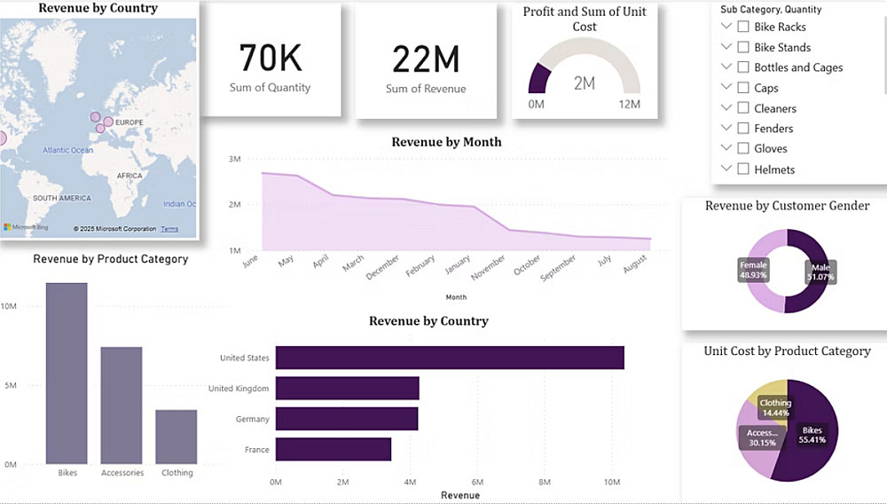The image size is (887, 504).
Task: Expand the Bottles and Cages chevron
Action: [727, 67]
